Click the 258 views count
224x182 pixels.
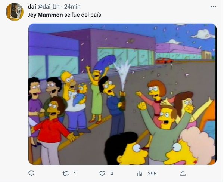[152, 173]
